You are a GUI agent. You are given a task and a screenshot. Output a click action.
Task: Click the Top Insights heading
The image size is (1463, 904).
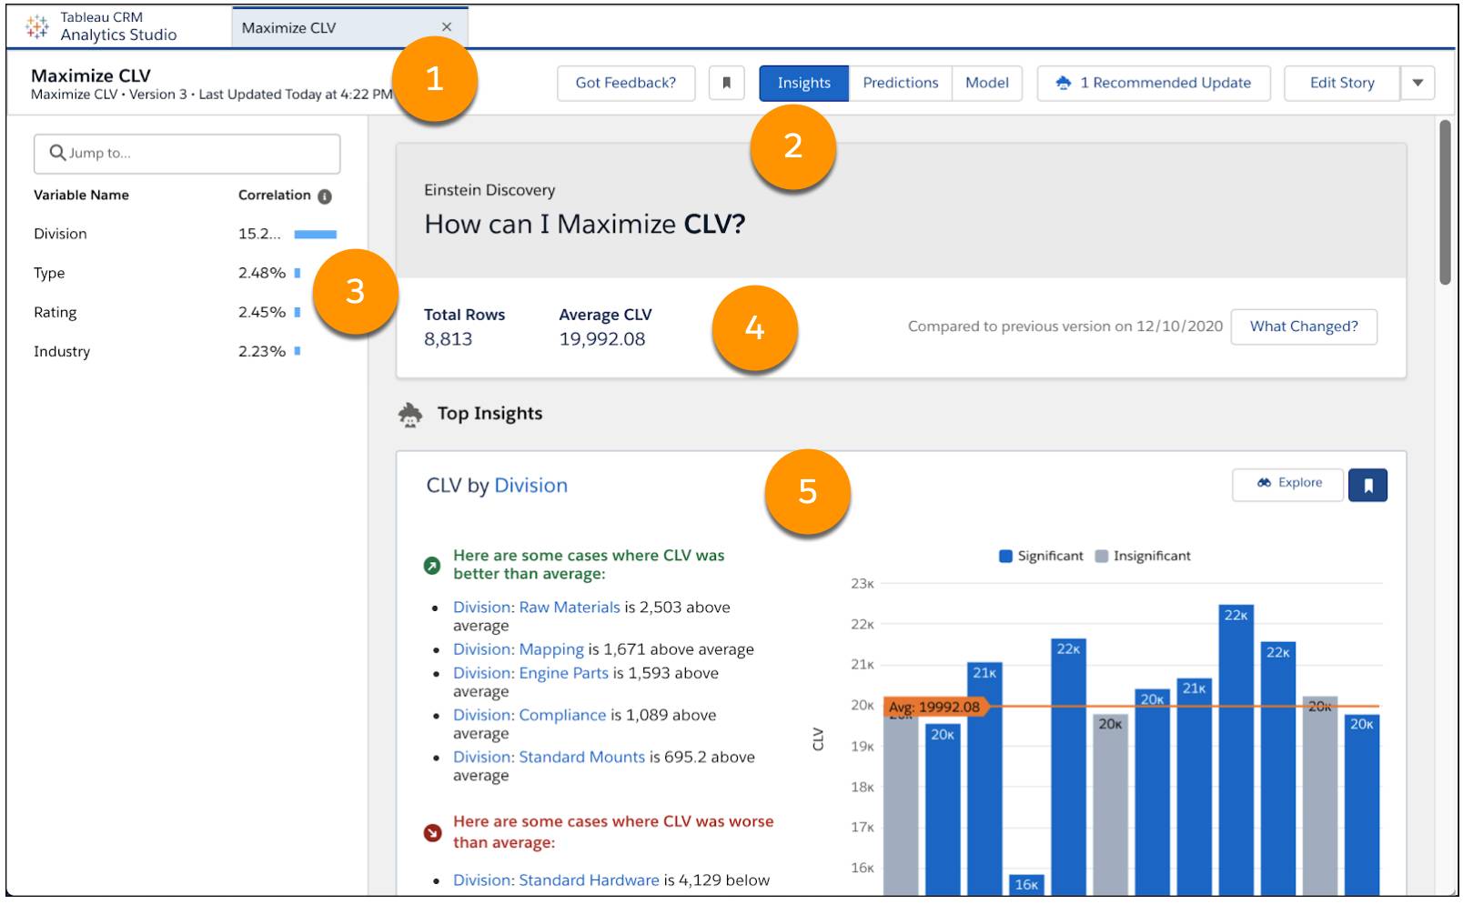pyautogui.click(x=490, y=414)
